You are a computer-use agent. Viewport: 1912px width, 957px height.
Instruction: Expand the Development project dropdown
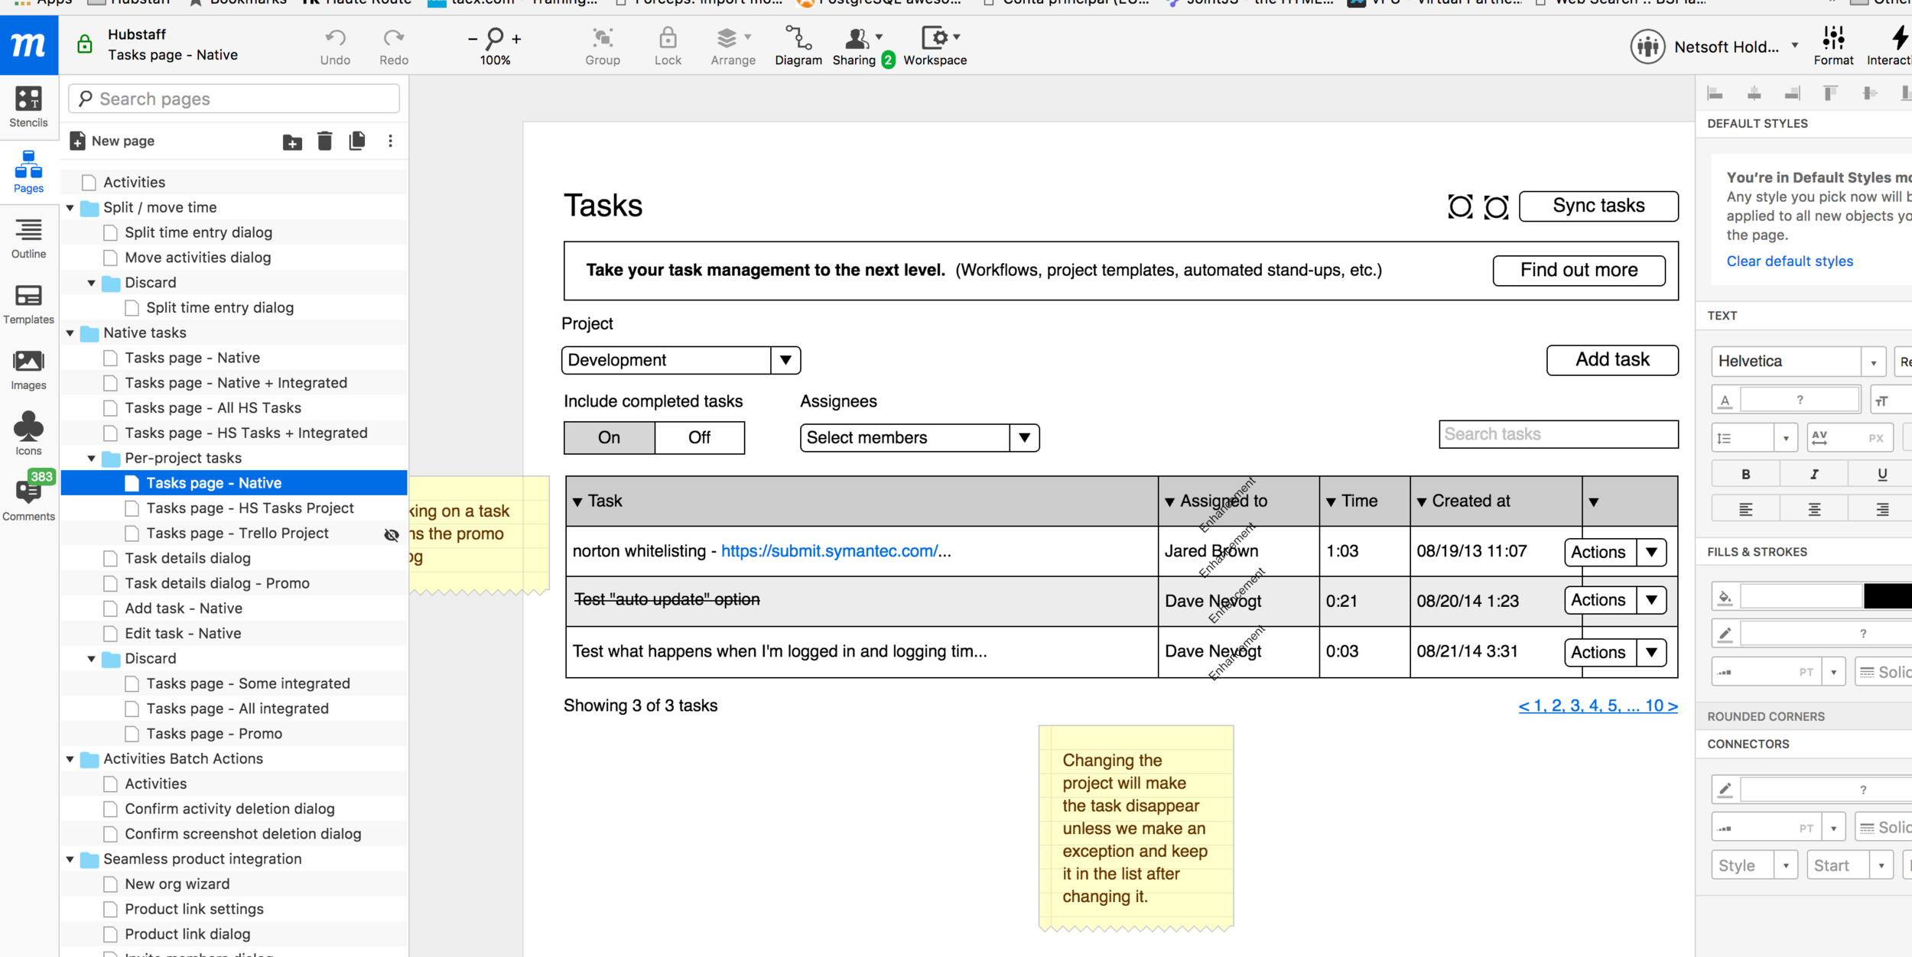click(785, 360)
